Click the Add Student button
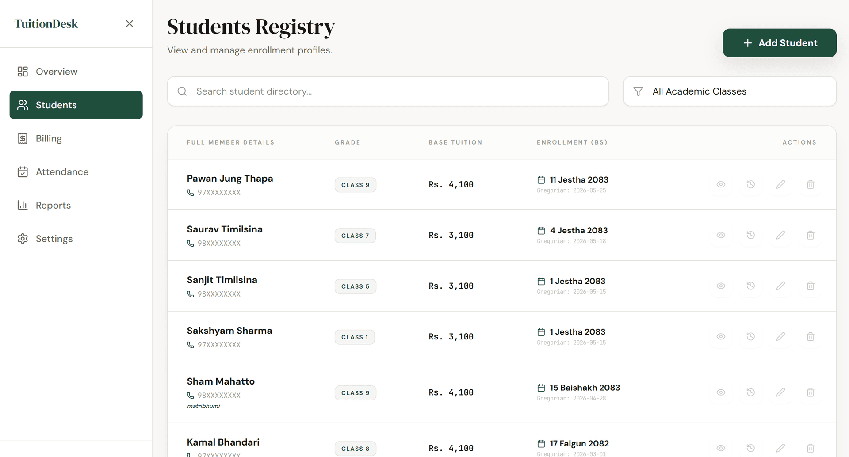Image resolution: width=849 pixels, height=457 pixels. [x=779, y=43]
